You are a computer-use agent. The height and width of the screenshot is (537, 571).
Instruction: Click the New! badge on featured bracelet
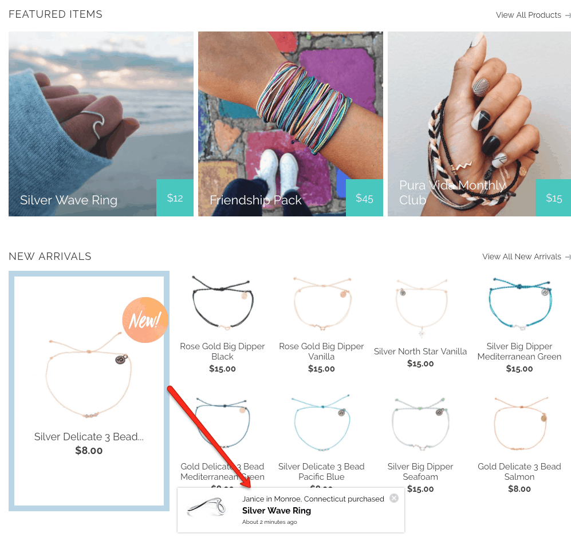point(145,320)
